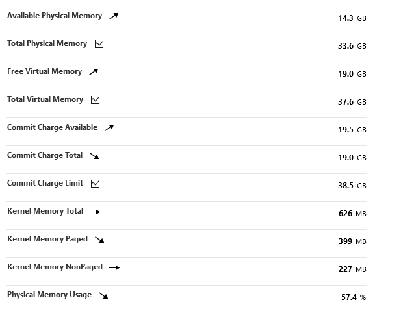Select the Available Physical Memory label
Screen dimensions: 403x309
[55, 16]
